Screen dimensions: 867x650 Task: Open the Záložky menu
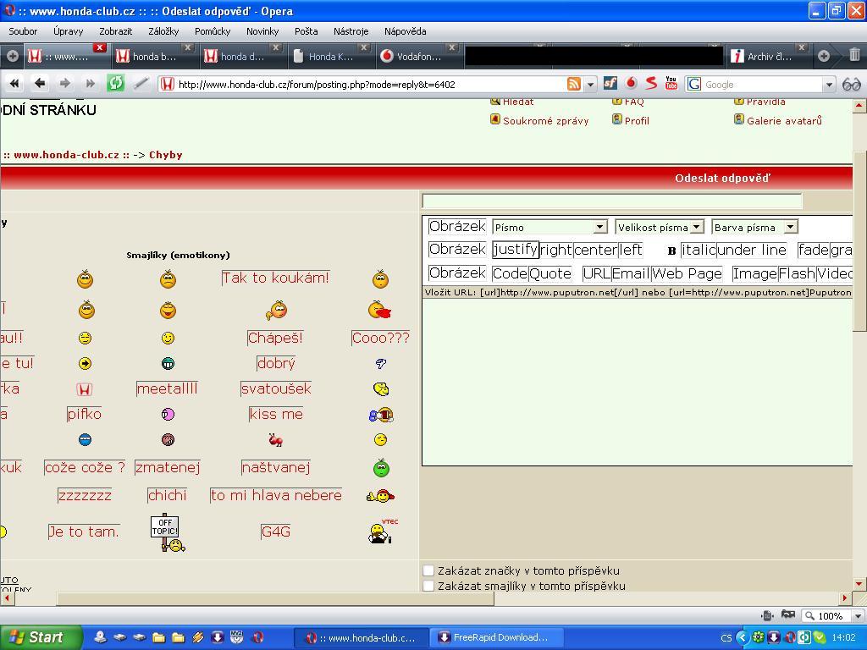163,31
